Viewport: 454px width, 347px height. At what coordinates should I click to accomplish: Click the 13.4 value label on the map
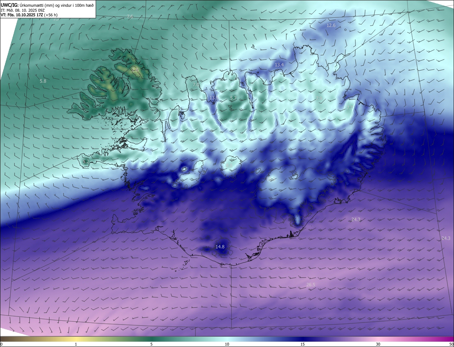(x=279, y=65)
